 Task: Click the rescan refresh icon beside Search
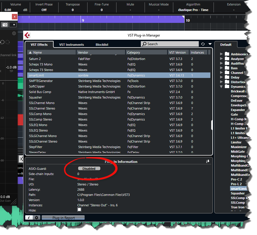[203, 44]
